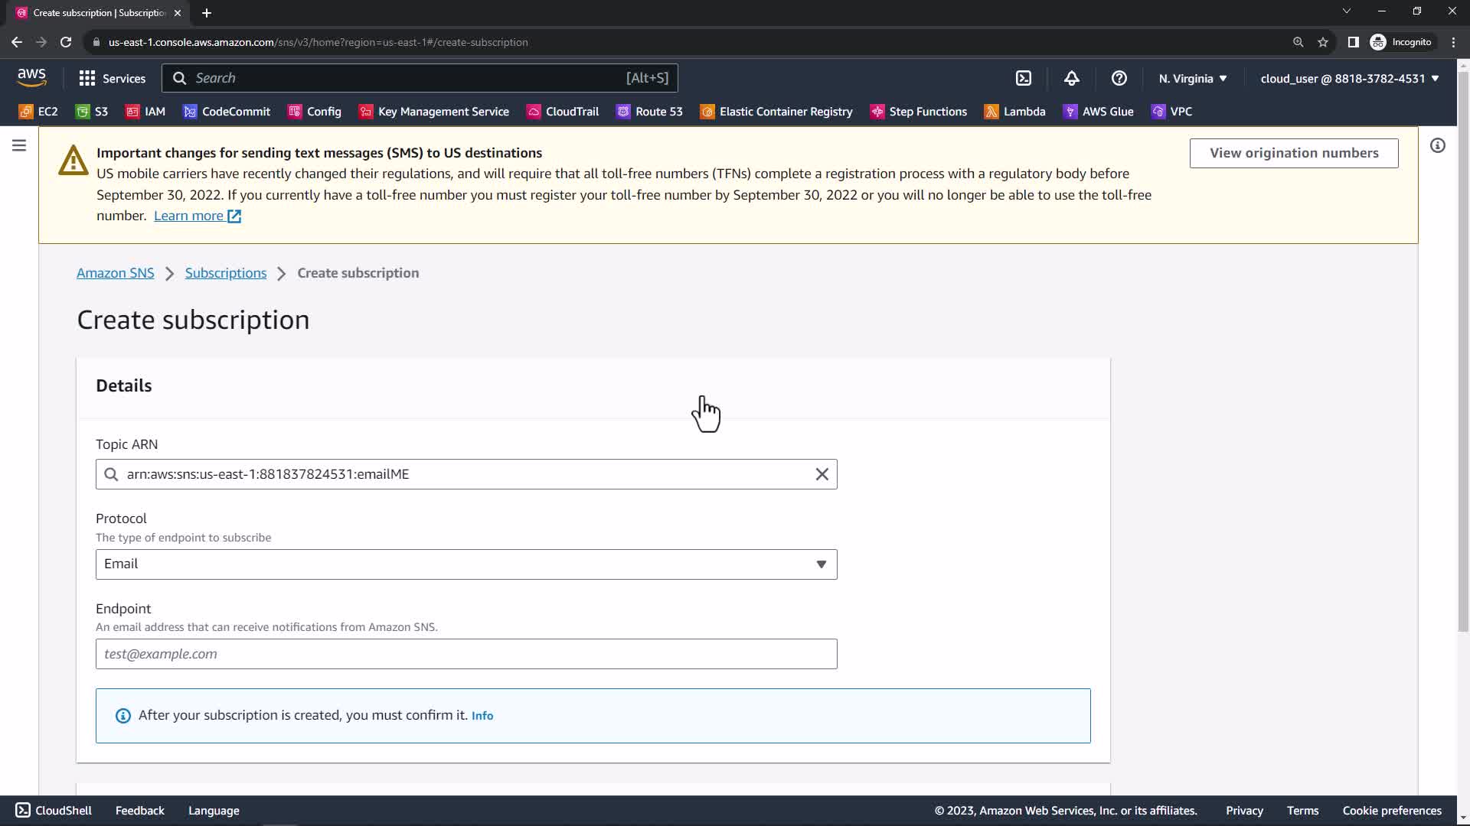Click View origination numbers button
Image resolution: width=1470 pixels, height=826 pixels.
point(1293,153)
